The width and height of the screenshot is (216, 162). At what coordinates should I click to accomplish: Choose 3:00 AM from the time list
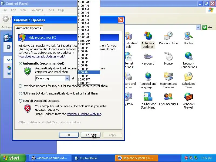(x=89, y=13)
